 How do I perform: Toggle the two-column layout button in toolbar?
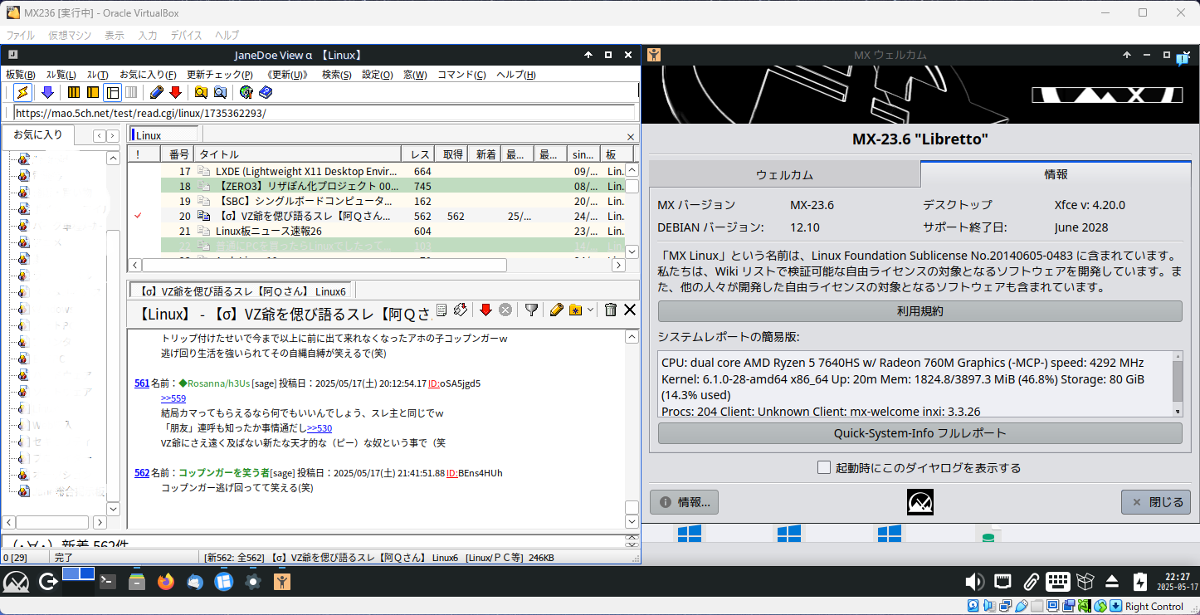tap(93, 92)
